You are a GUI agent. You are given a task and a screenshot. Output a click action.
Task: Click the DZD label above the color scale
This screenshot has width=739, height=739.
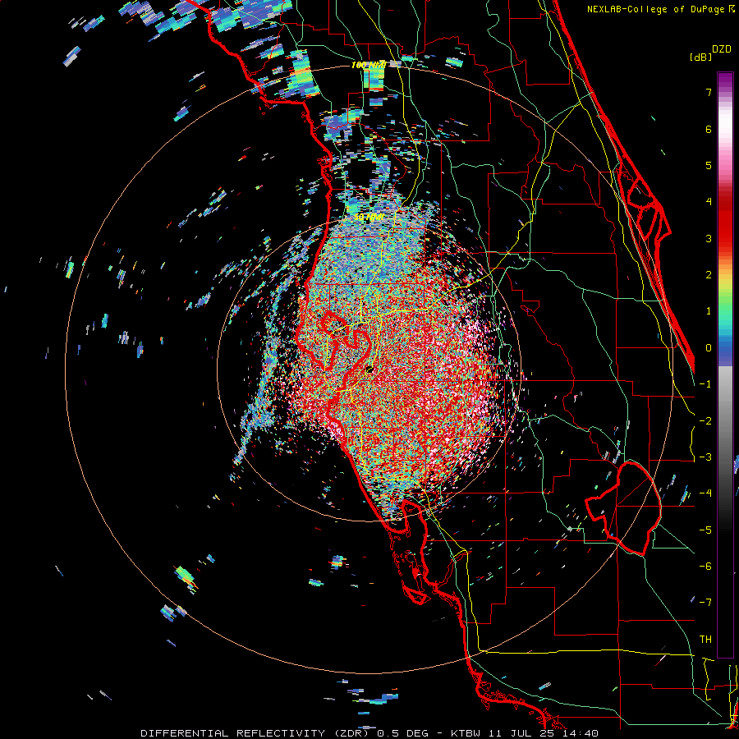[722, 49]
